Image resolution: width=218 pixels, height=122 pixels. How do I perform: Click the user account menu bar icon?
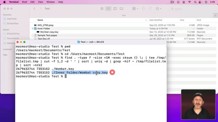[184, 2]
